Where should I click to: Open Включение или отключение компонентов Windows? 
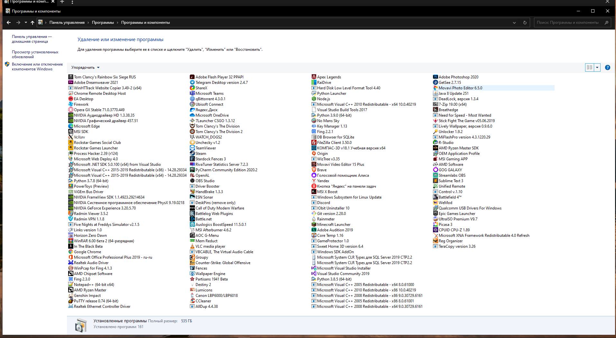(x=37, y=67)
